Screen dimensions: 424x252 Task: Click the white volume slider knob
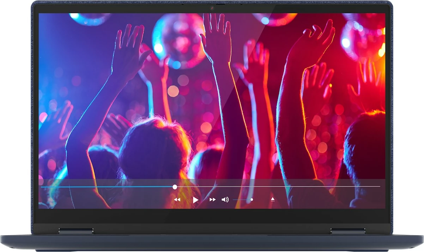[252, 200]
